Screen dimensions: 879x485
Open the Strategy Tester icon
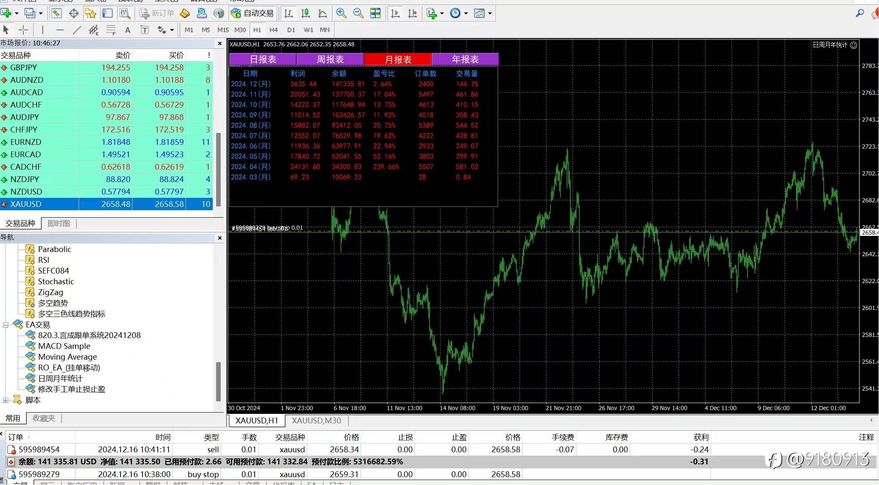tap(125, 13)
